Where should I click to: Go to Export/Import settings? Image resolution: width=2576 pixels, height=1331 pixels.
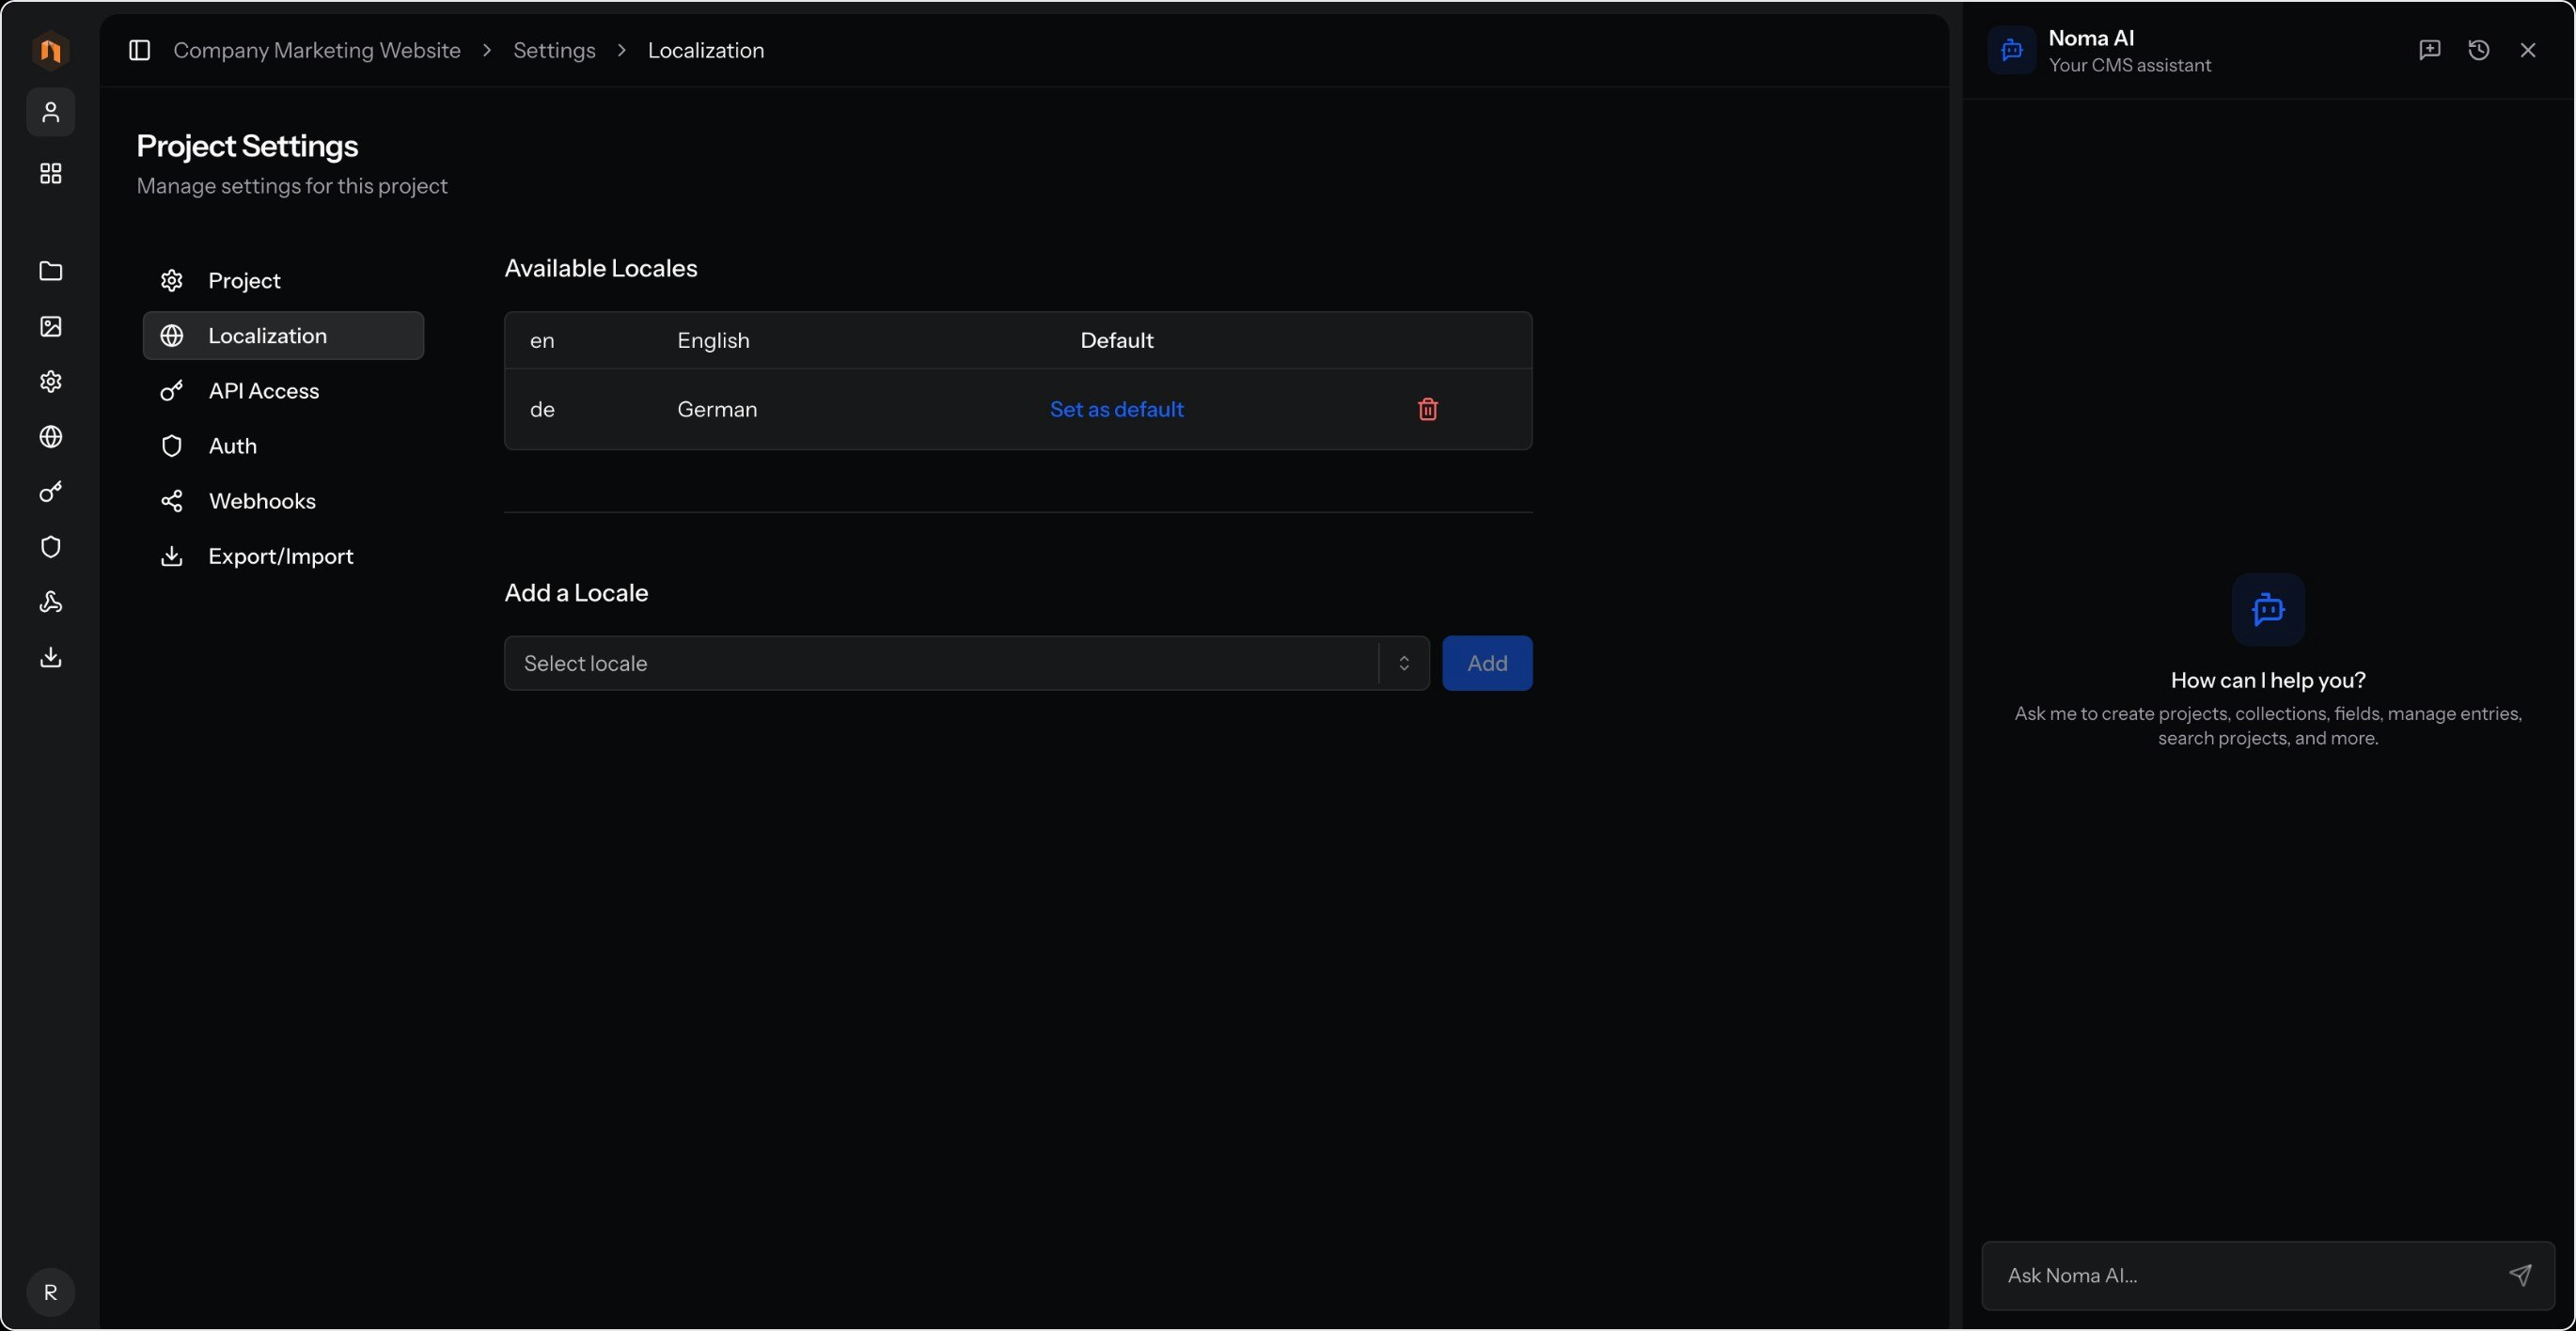coord(280,556)
